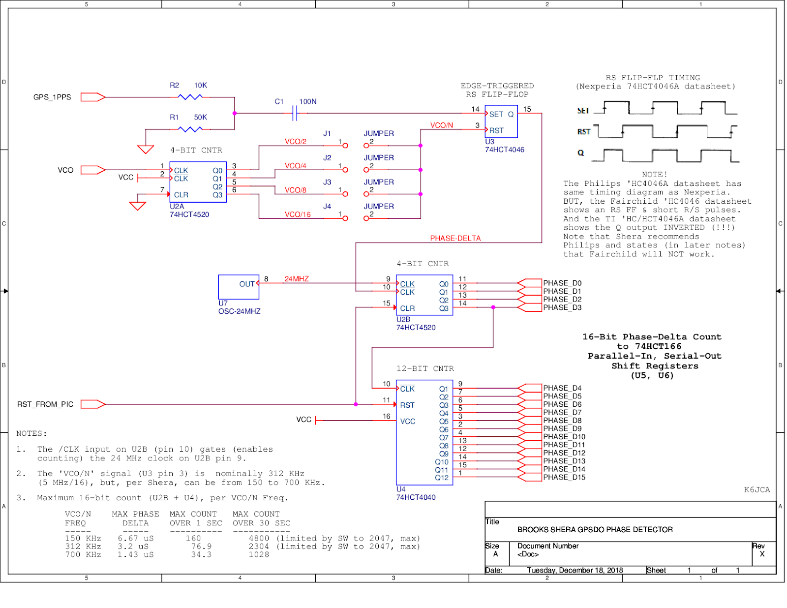
Task: Click the 'VCO/N' net label
Action: point(442,125)
